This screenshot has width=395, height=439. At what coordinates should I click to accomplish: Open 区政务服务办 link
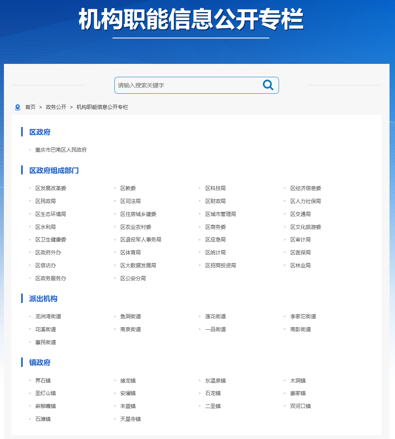[x=51, y=278]
